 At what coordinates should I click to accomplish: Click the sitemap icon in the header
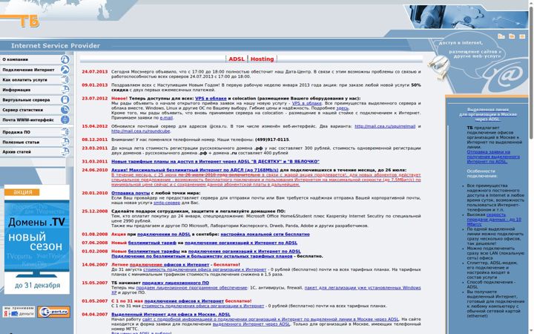click(501, 36)
